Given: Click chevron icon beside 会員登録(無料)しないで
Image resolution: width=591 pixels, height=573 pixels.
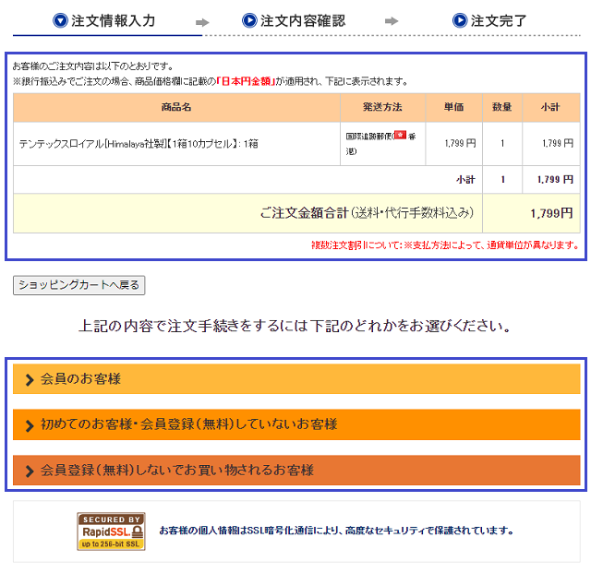Looking at the screenshot, I should tap(30, 471).
